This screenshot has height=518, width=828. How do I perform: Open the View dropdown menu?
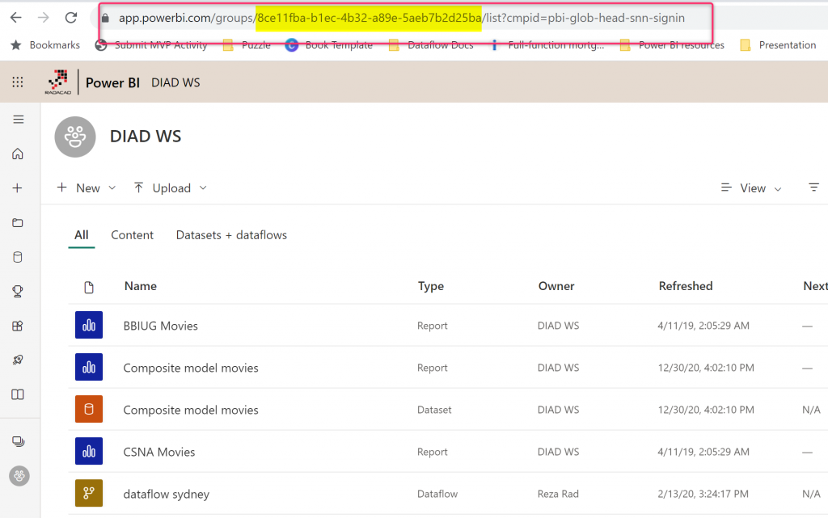pos(752,188)
